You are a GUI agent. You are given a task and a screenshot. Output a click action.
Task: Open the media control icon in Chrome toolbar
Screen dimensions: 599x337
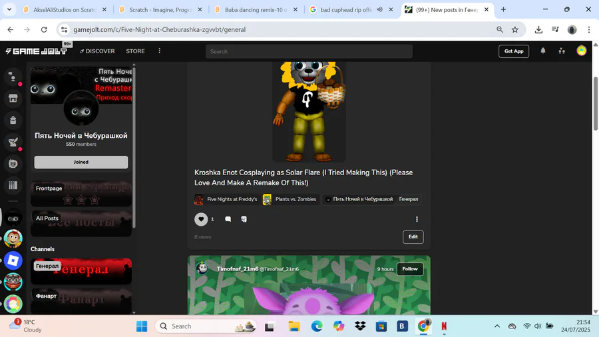tap(556, 29)
